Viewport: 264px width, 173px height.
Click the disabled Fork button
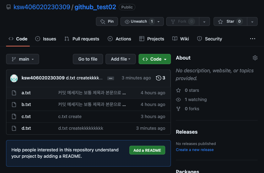183,21
